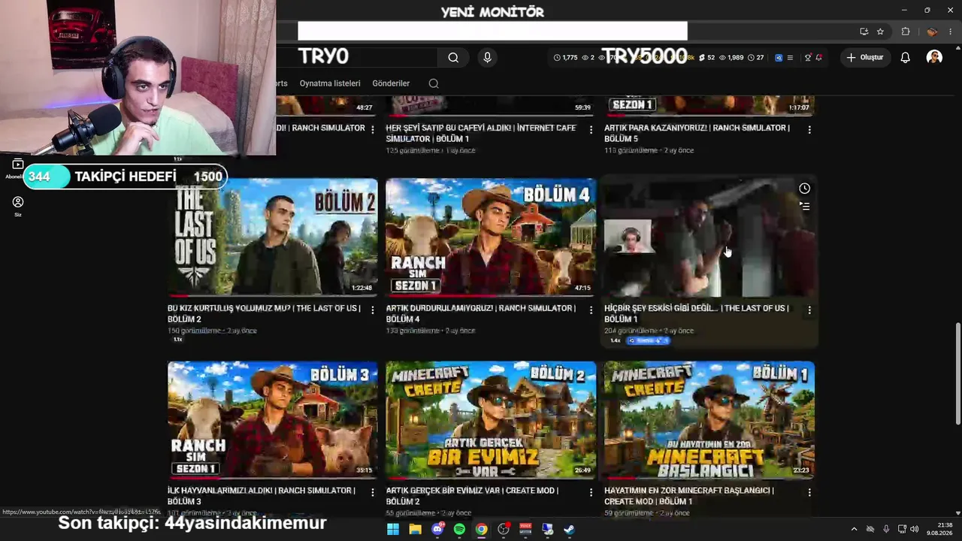The image size is (962, 541).
Task: Add hovered Last of Us Bölüm 1 to queue
Action: coord(804,206)
